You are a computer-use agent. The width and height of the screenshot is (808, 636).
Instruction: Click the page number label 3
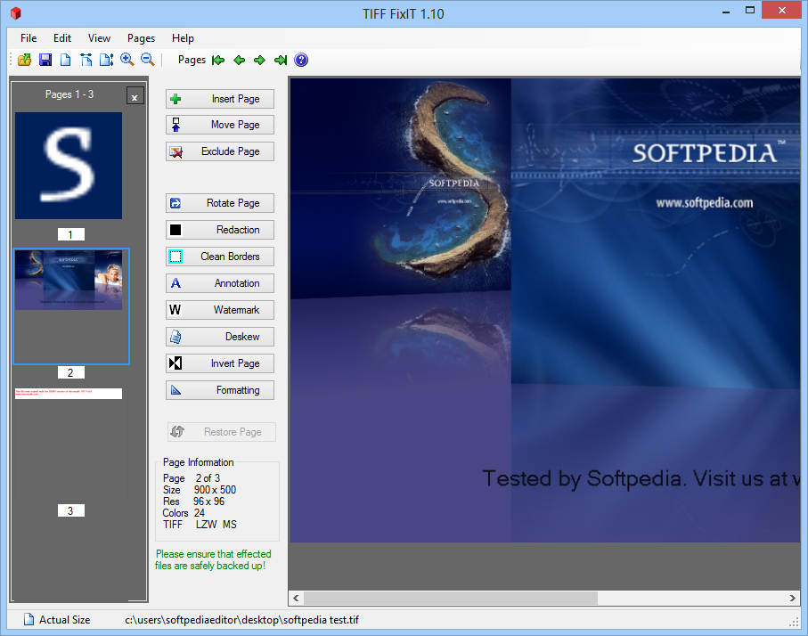pos(70,510)
